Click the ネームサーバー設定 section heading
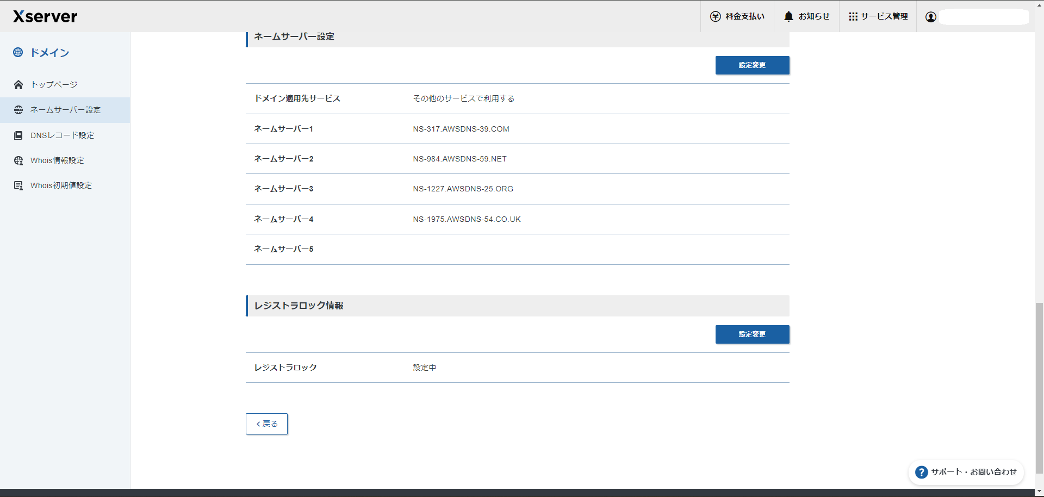The height and width of the screenshot is (497, 1044). tap(294, 36)
